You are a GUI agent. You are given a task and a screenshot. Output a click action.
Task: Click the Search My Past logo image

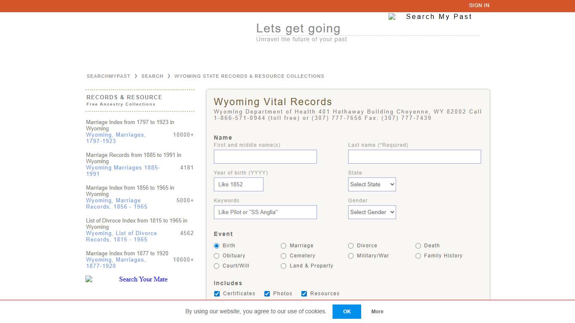[431, 17]
